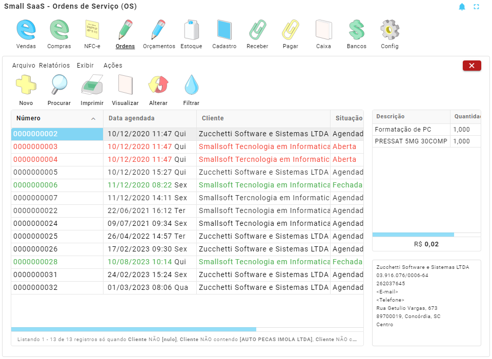Toggle fullscreen mode icon
The height and width of the screenshot is (359, 492).
tap(476, 7)
